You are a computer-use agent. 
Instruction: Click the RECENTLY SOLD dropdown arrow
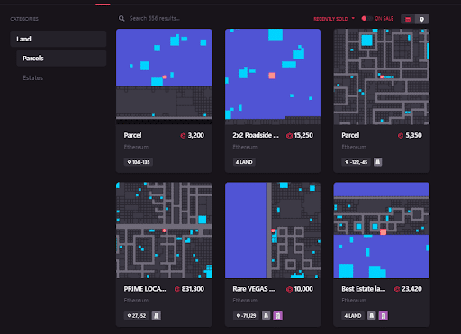[353, 18]
